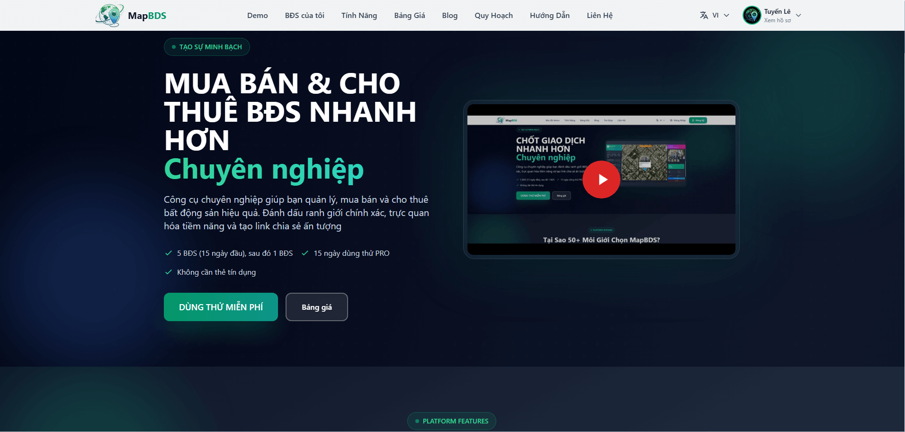
Task: Open the Tính Năng page
Action: click(x=359, y=15)
